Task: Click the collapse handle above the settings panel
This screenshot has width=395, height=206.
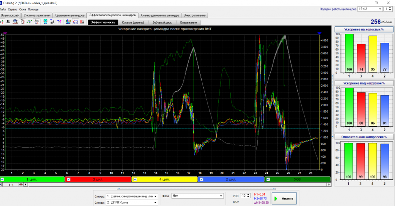Action: coord(196,189)
